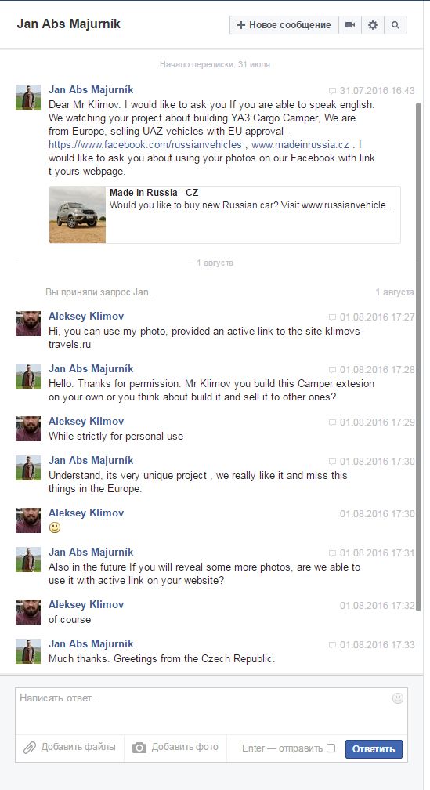The image size is (430, 790).
Task: Open www.madeinrussia.cz link
Action: click(300, 144)
